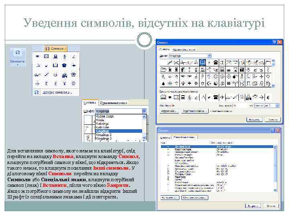289x216 pixels.
Task: Select the yin-yang symbol in the Wingdings grid
Action: click(x=216, y=84)
